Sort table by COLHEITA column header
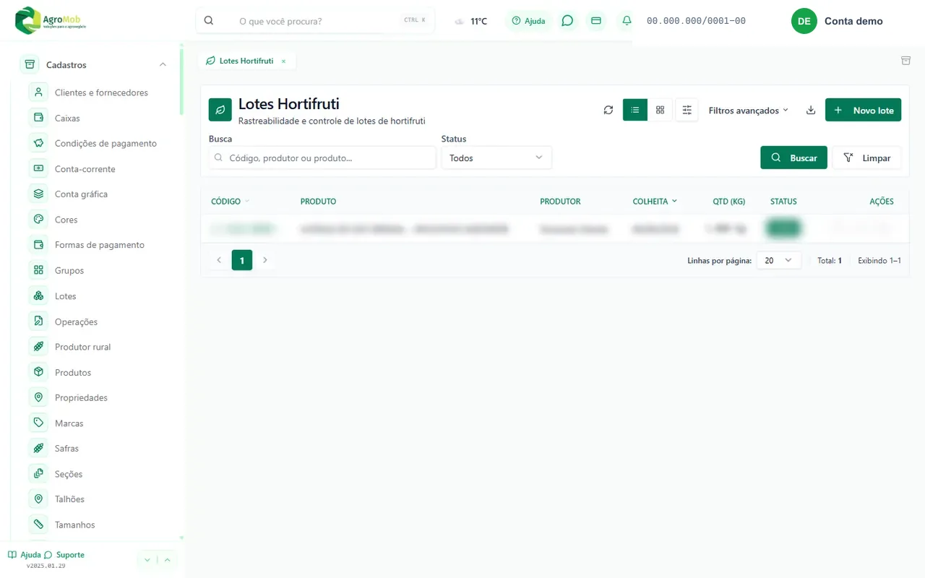925x578 pixels. pyautogui.click(x=655, y=202)
